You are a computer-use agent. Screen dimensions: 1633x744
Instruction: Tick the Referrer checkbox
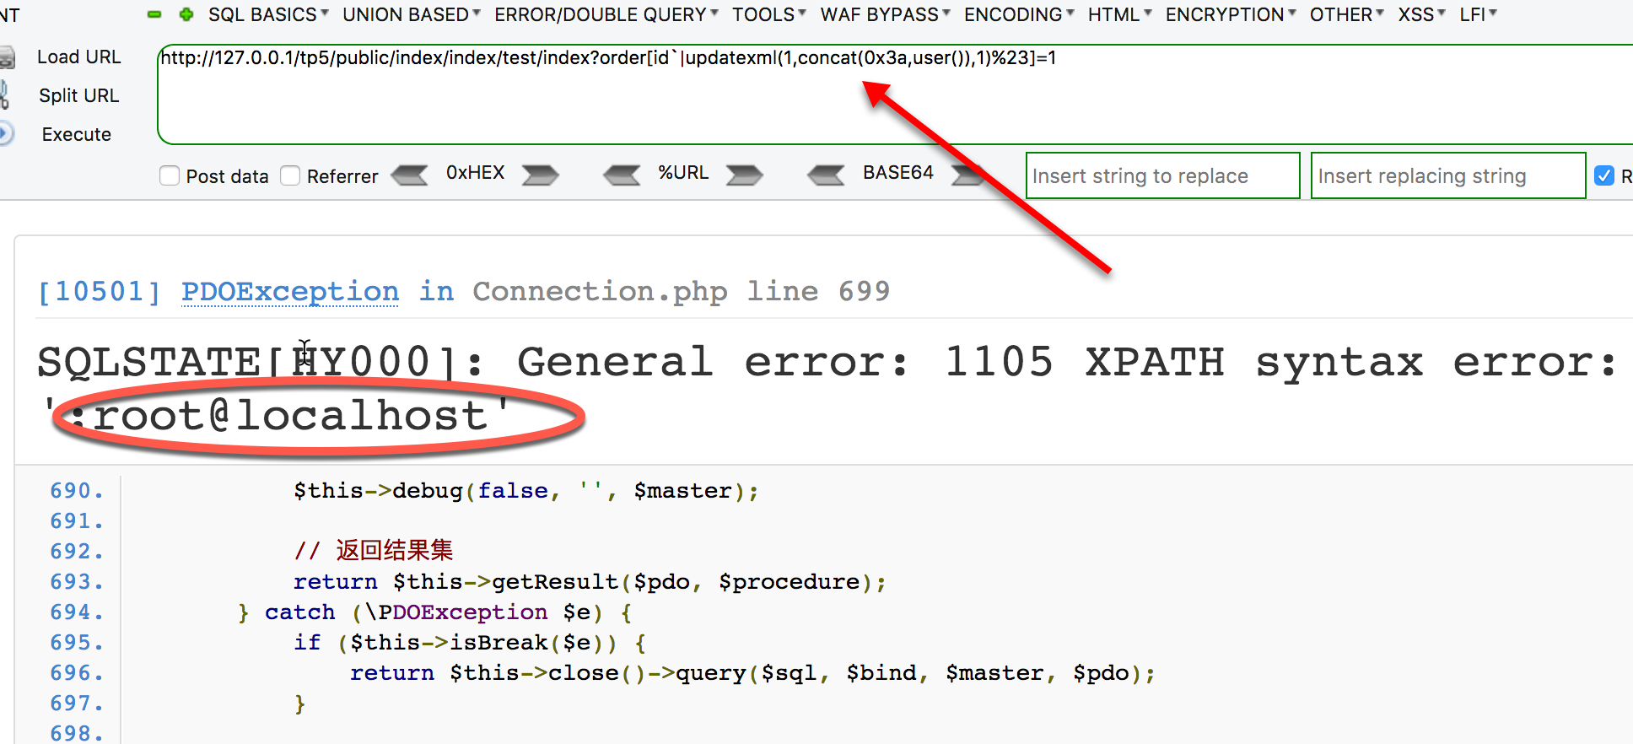(290, 175)
